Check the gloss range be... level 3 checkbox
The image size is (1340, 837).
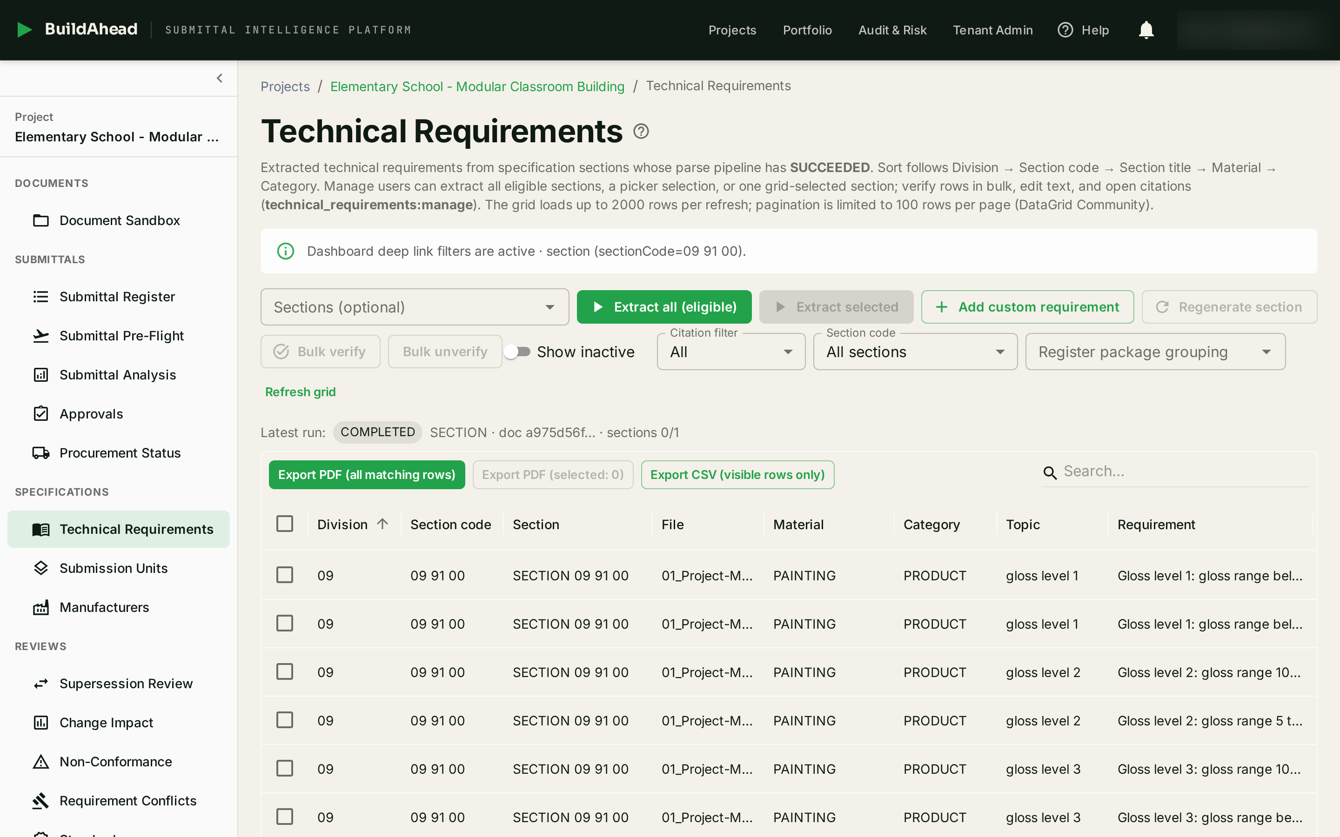[x=285, y=817]
